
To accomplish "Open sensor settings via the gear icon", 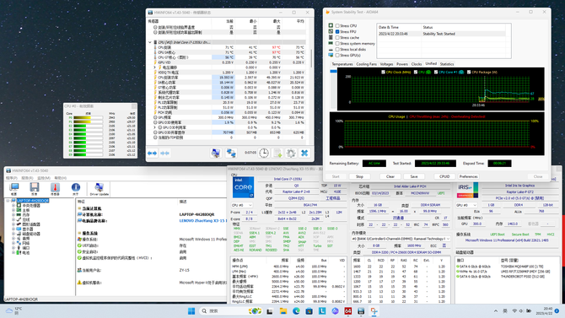I will [291, 153].
